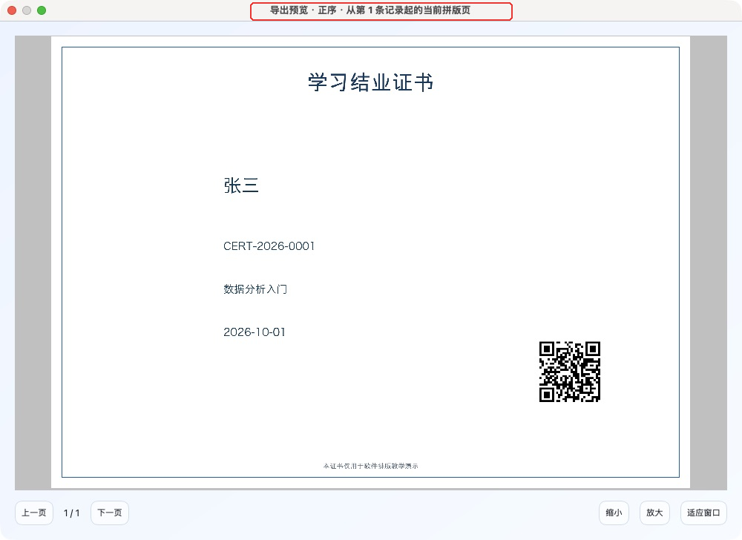Fit preview with 适应窗口 button
Image resolution: width=742 pixels, height=540 pixels.
[703, 513]
